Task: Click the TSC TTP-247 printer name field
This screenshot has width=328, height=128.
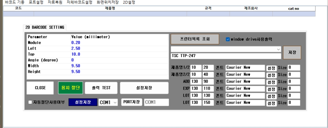Action: (225, 56)
